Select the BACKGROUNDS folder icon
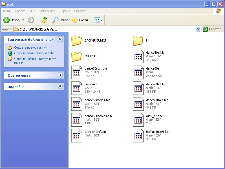Viewport: 225px width, 169px height. (76, 41)
